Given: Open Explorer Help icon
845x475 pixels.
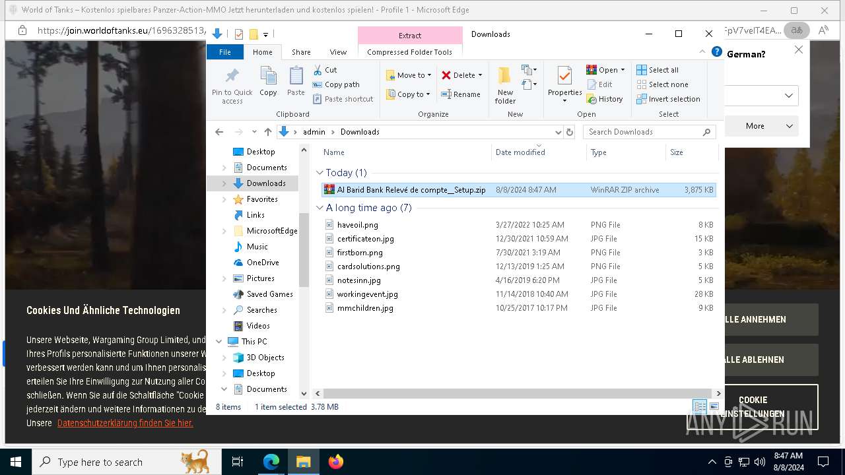Looking at the screenshot, I should 716,52.
